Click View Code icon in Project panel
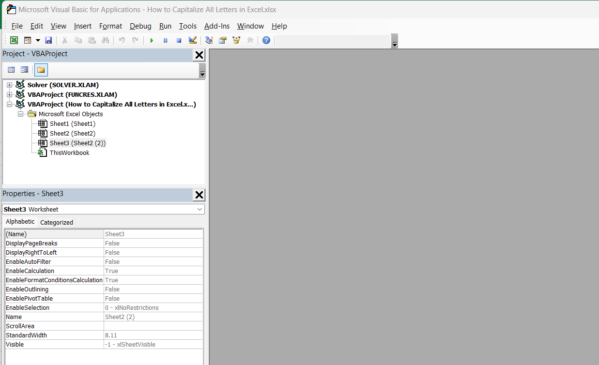This screenshot has width=599, height=365. 11,70
